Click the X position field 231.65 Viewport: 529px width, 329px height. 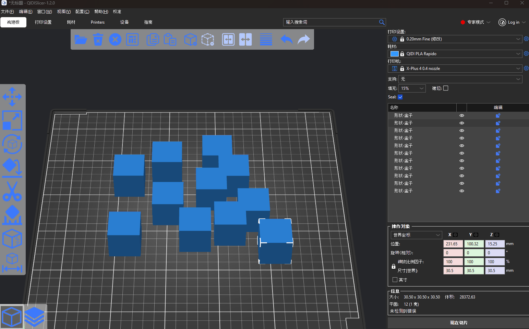pos(453,244)
